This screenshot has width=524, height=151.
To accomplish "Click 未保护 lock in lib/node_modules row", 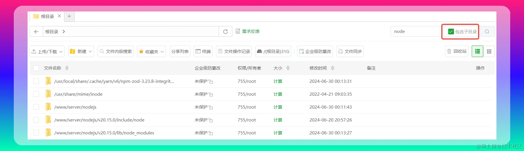I will (204, 133).
